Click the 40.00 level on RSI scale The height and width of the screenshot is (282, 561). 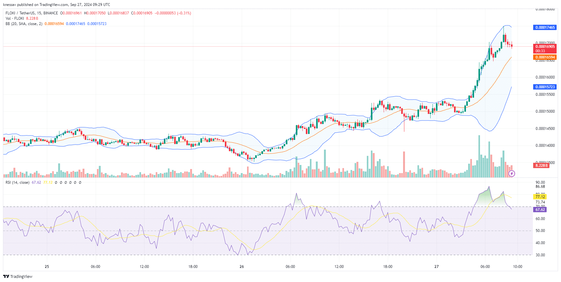(540, 243)
